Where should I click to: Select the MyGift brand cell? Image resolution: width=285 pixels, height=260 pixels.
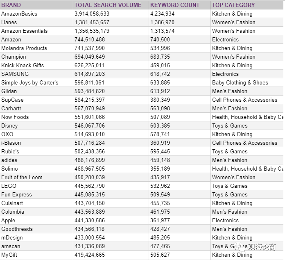[36, 255]
